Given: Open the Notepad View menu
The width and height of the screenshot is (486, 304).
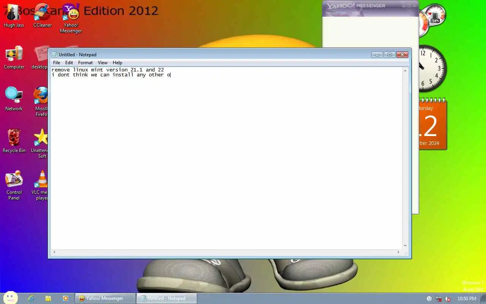Looking at the screenshot, I should tap(103, 63).
